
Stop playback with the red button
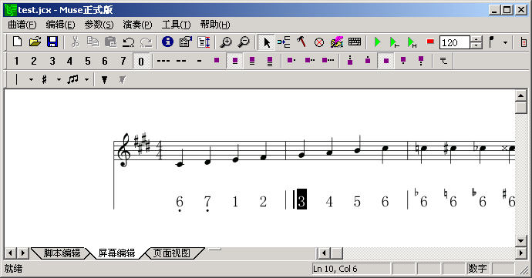[x=430, y=42]
